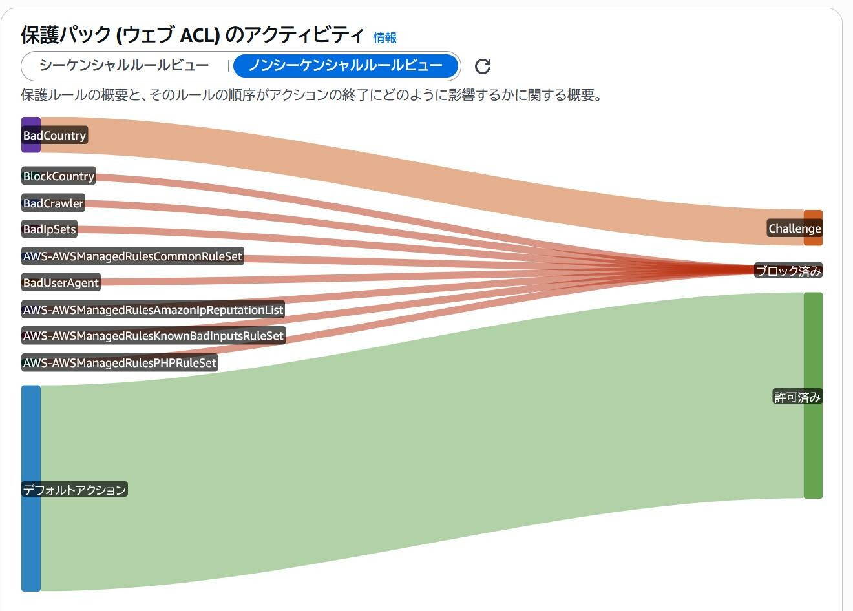Select AWS-AWSManagedRulesPHPRuleSet label
Screen dimensions: 853x611
click(120, 363)
